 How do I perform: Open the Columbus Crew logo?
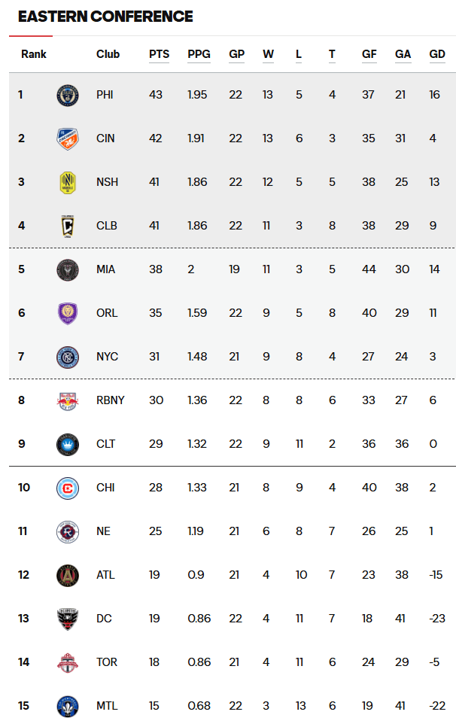[x=67, y=227]
